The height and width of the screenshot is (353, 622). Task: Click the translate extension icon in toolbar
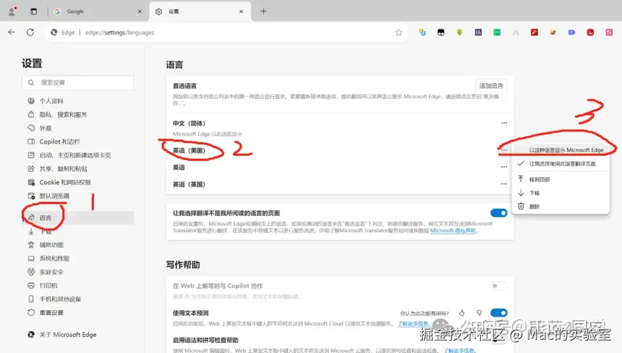[422, 33]
